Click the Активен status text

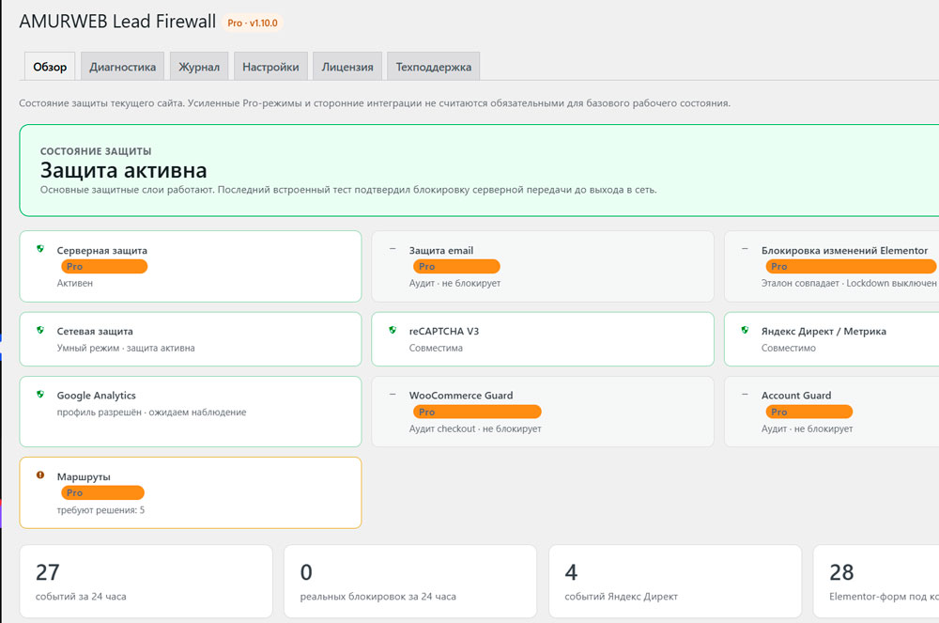click(75, 284)
